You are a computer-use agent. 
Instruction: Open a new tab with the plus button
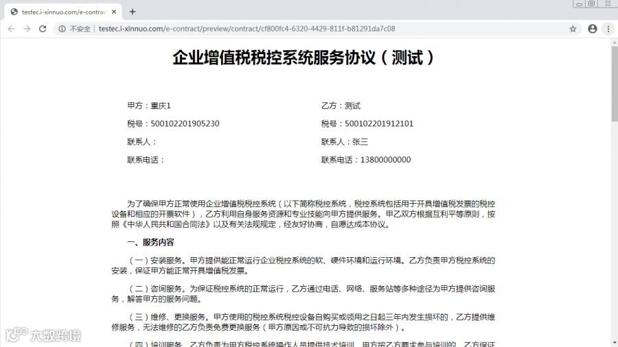[x=133, y=12]
